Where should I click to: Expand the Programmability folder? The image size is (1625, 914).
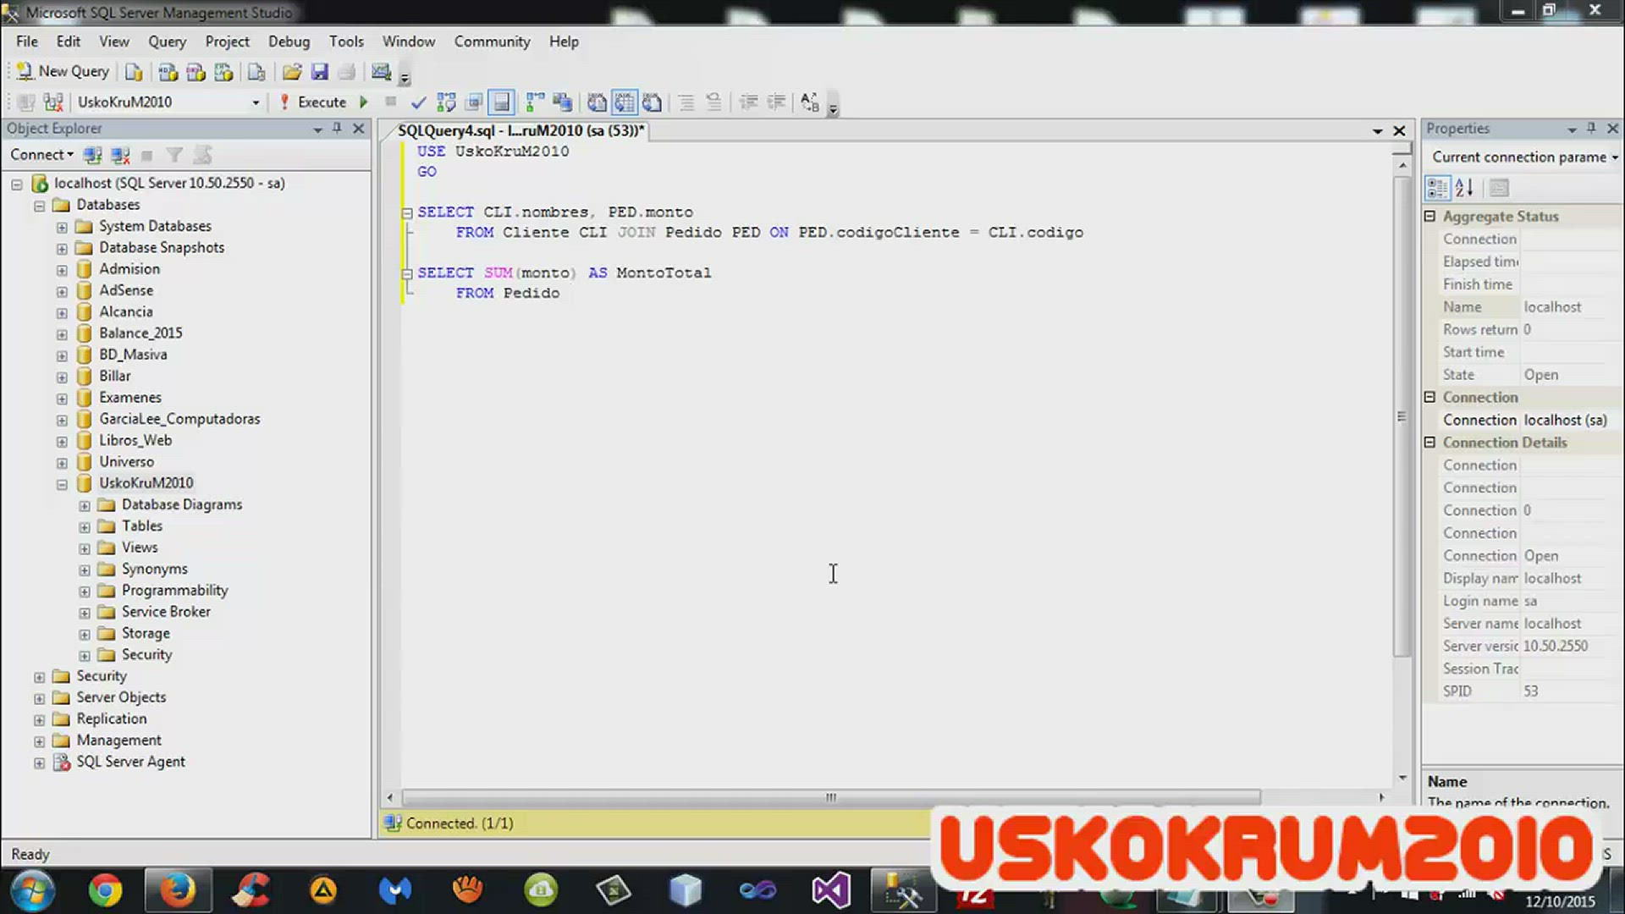(85, 592)
